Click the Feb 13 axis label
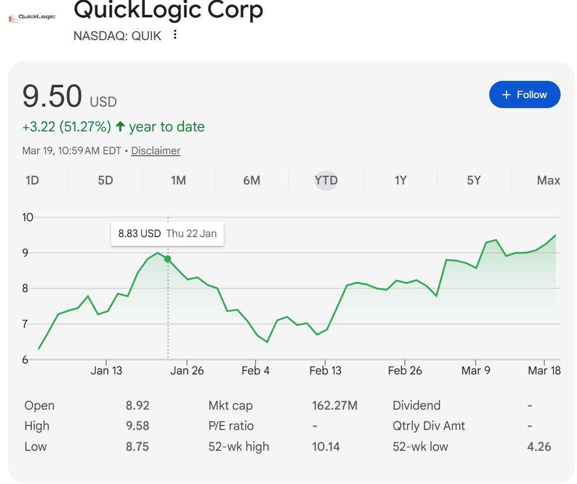This screenshot has width=577, height=484. pos(325,370)
